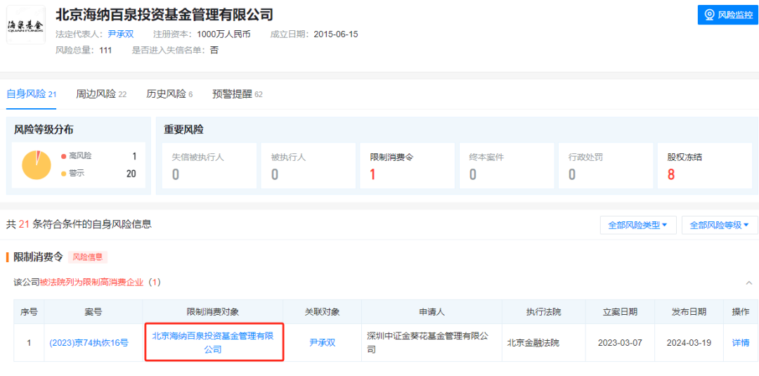
Task: Open 限制消费令 risk card
Action: (x=407, y=165)
